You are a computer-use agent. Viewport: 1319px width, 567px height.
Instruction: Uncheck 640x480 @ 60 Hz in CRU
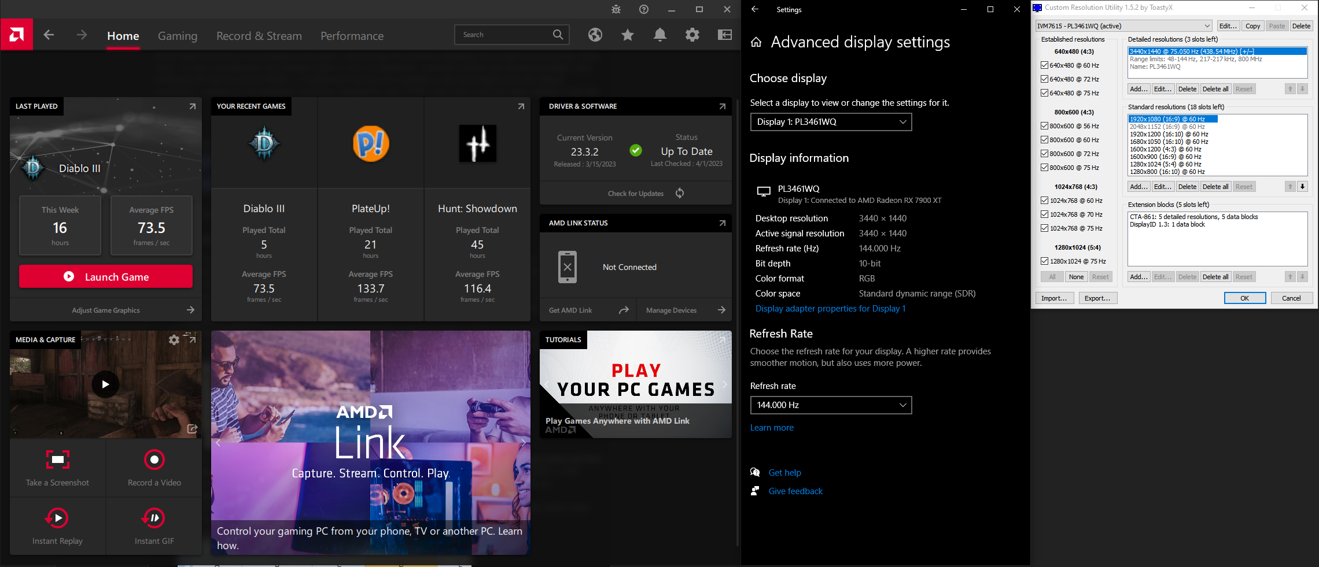click(1044, 65)
